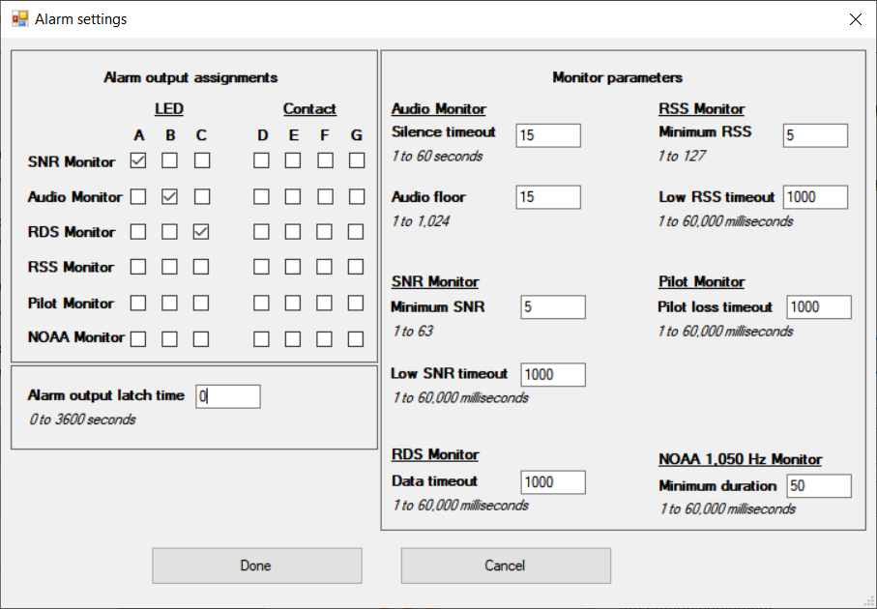Check SNR Monitor Contact D checkbox
Viewport: 877px width, 609px height.
click(261, 160)
